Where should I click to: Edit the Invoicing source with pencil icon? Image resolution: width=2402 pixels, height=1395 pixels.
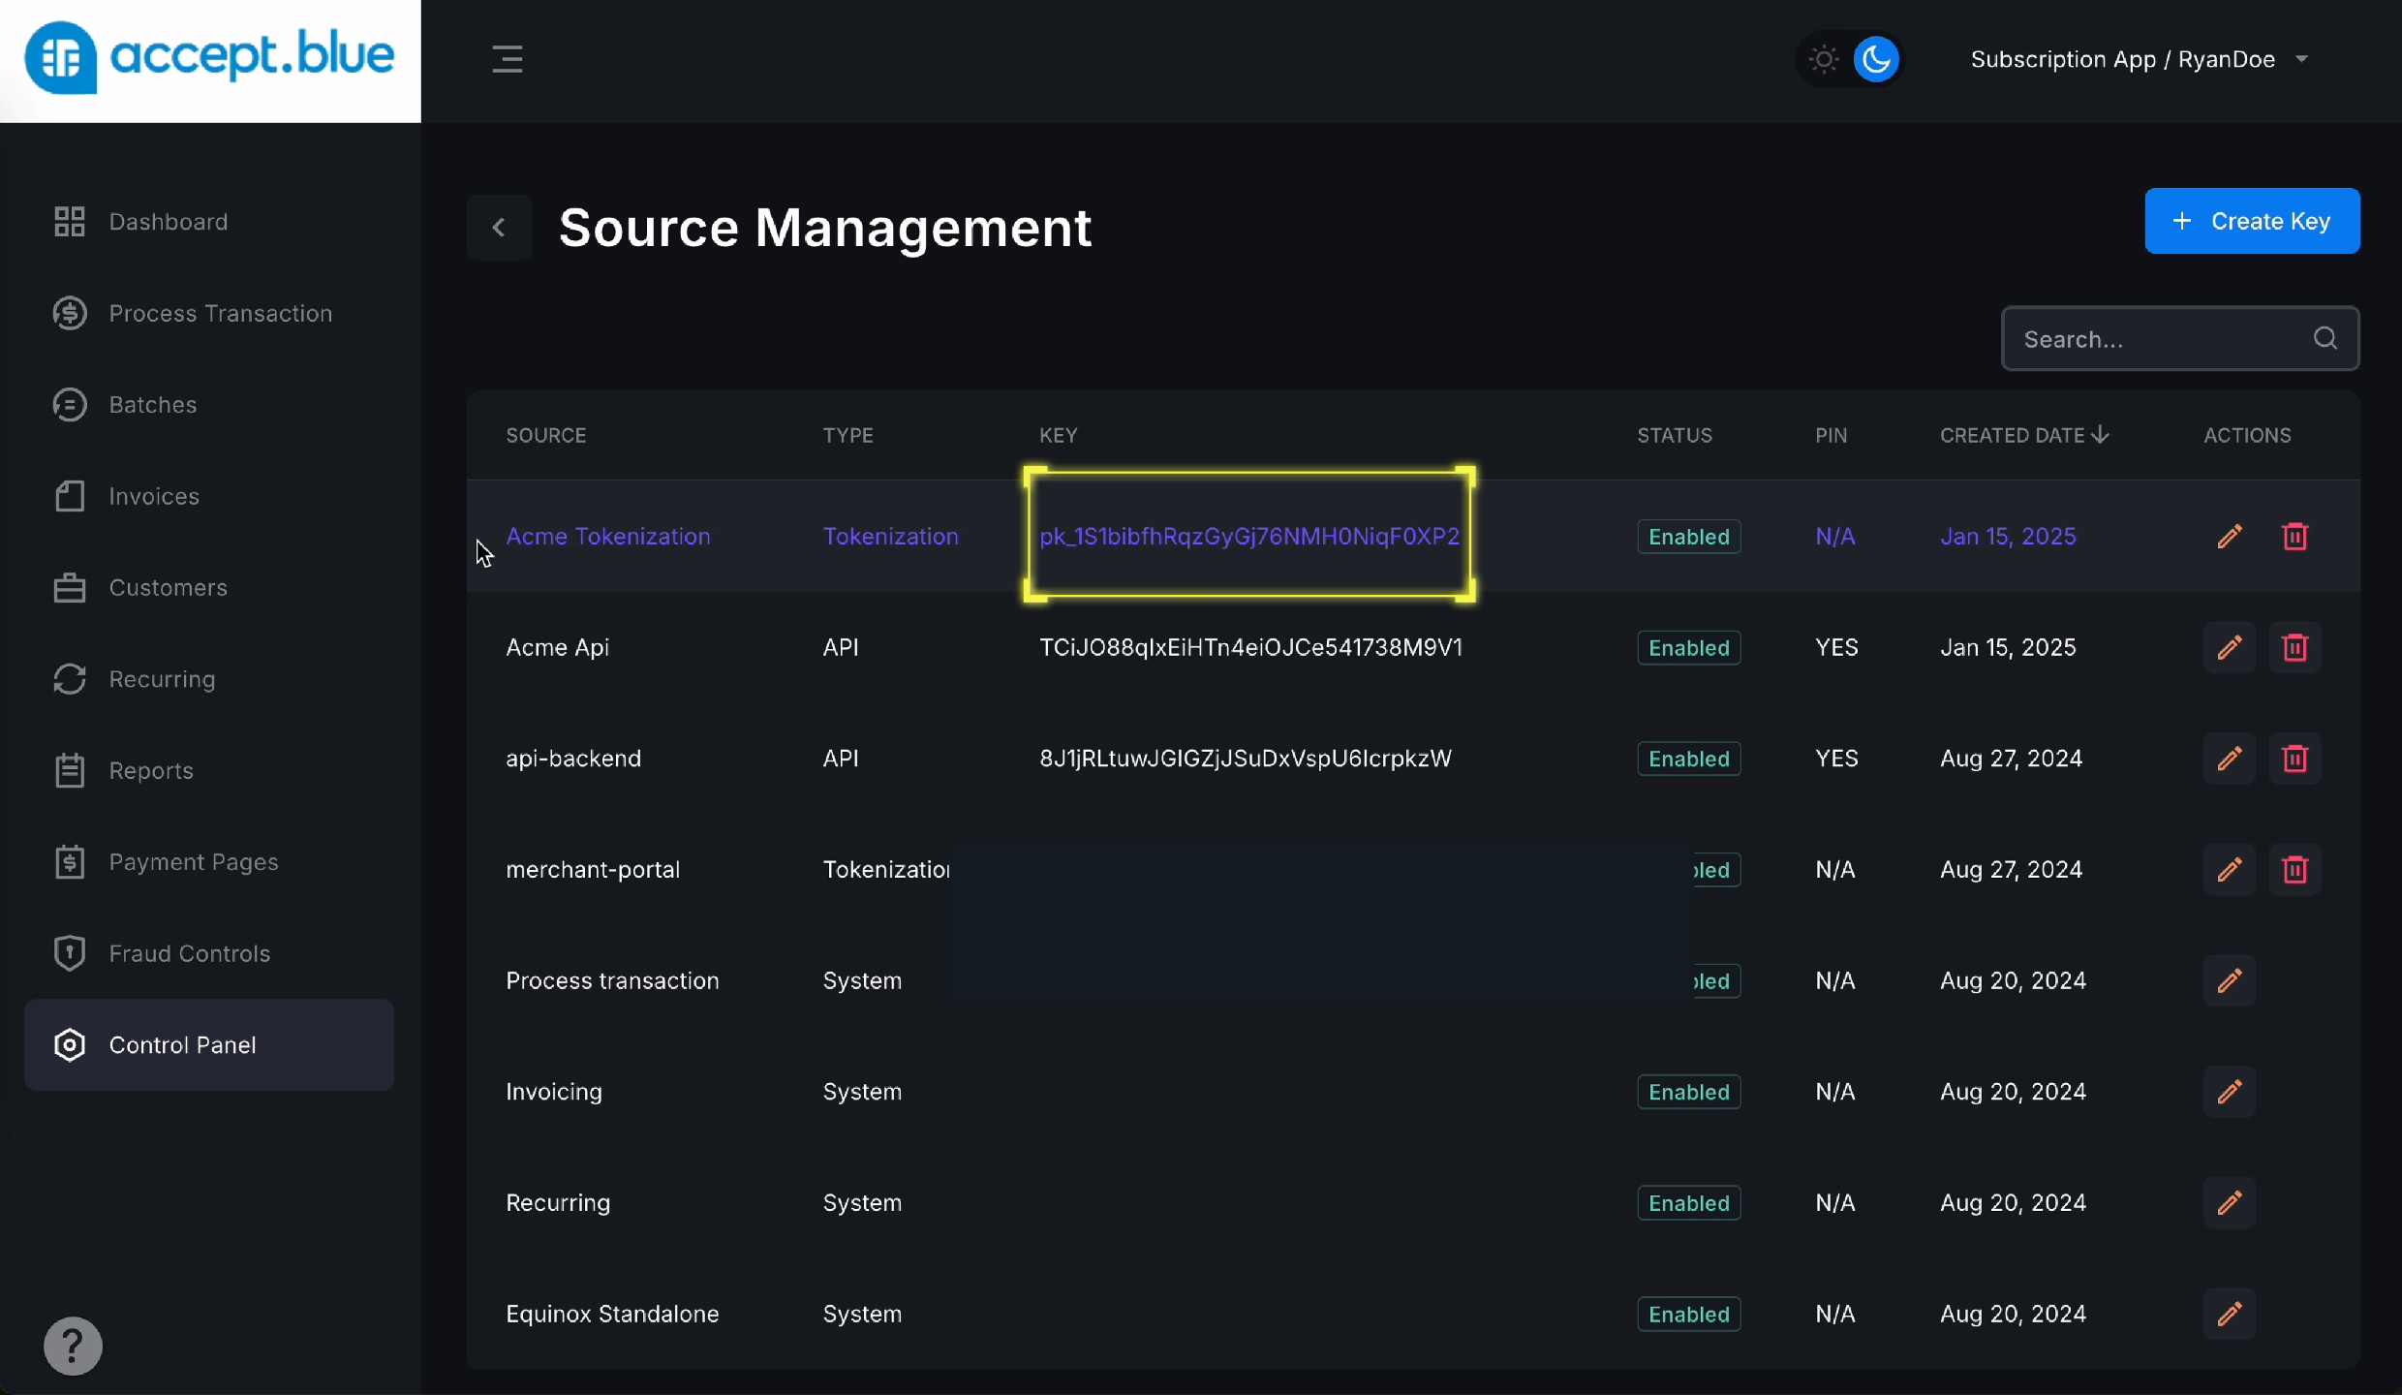click(2229, 1092)
